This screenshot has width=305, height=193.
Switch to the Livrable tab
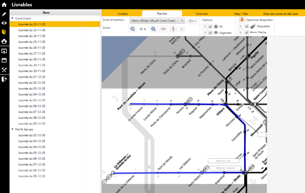coord(122,14)
